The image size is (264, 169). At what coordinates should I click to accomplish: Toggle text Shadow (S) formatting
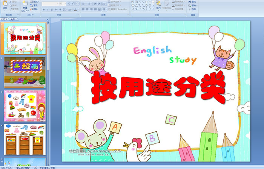(60, 9)
